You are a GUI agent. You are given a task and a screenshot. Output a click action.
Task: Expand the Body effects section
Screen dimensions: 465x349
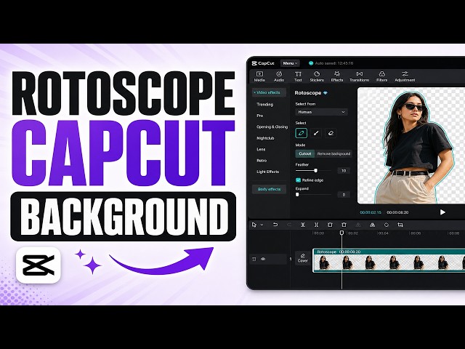click(269, 189)
